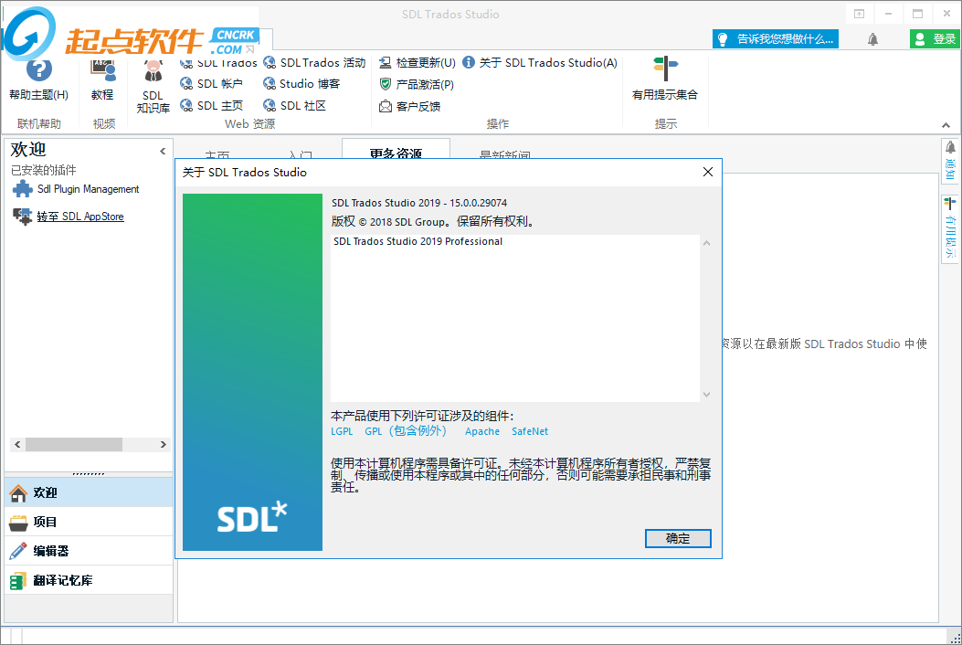
Task: Close the 关于 SDL Trados Studio dialog
Action: [707, 172]
